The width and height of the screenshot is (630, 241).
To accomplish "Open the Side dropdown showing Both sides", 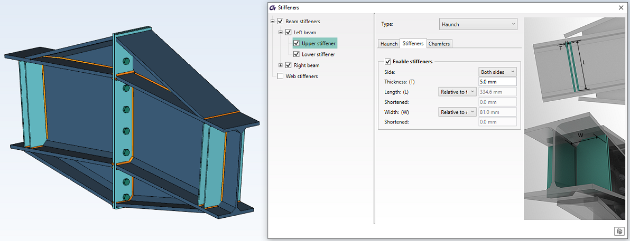I will [x=497, y=72].
